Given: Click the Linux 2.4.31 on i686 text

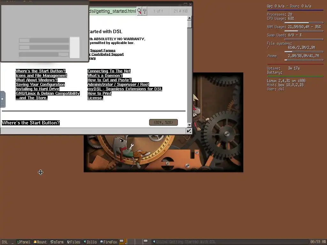Looking at the screenshot, I should (x=286, y=81).
